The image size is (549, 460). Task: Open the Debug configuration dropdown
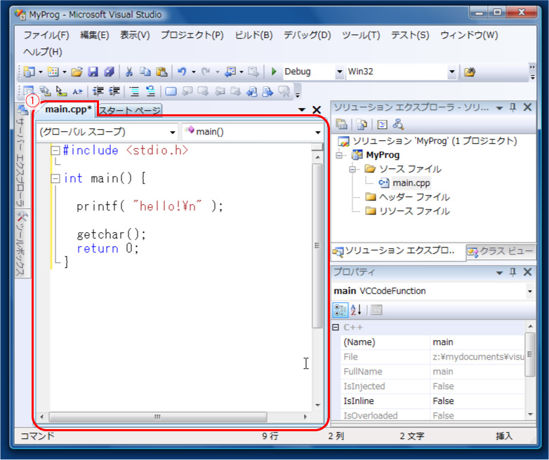(x=340, y=72)
